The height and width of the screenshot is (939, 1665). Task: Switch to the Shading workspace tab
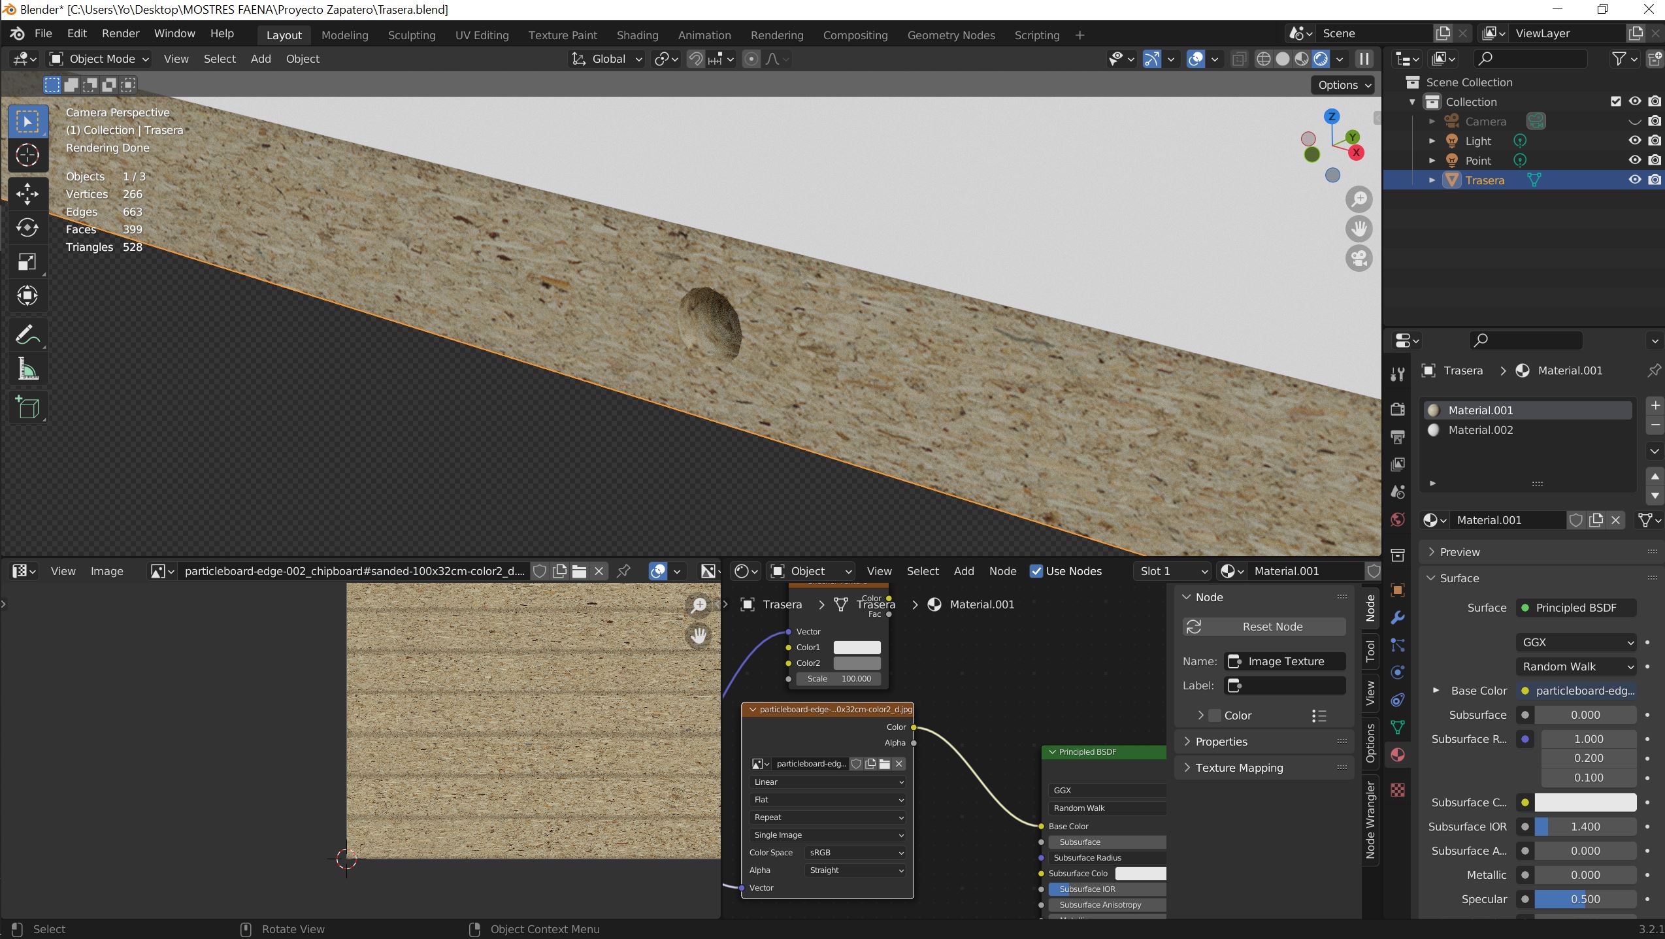[637, 35]
